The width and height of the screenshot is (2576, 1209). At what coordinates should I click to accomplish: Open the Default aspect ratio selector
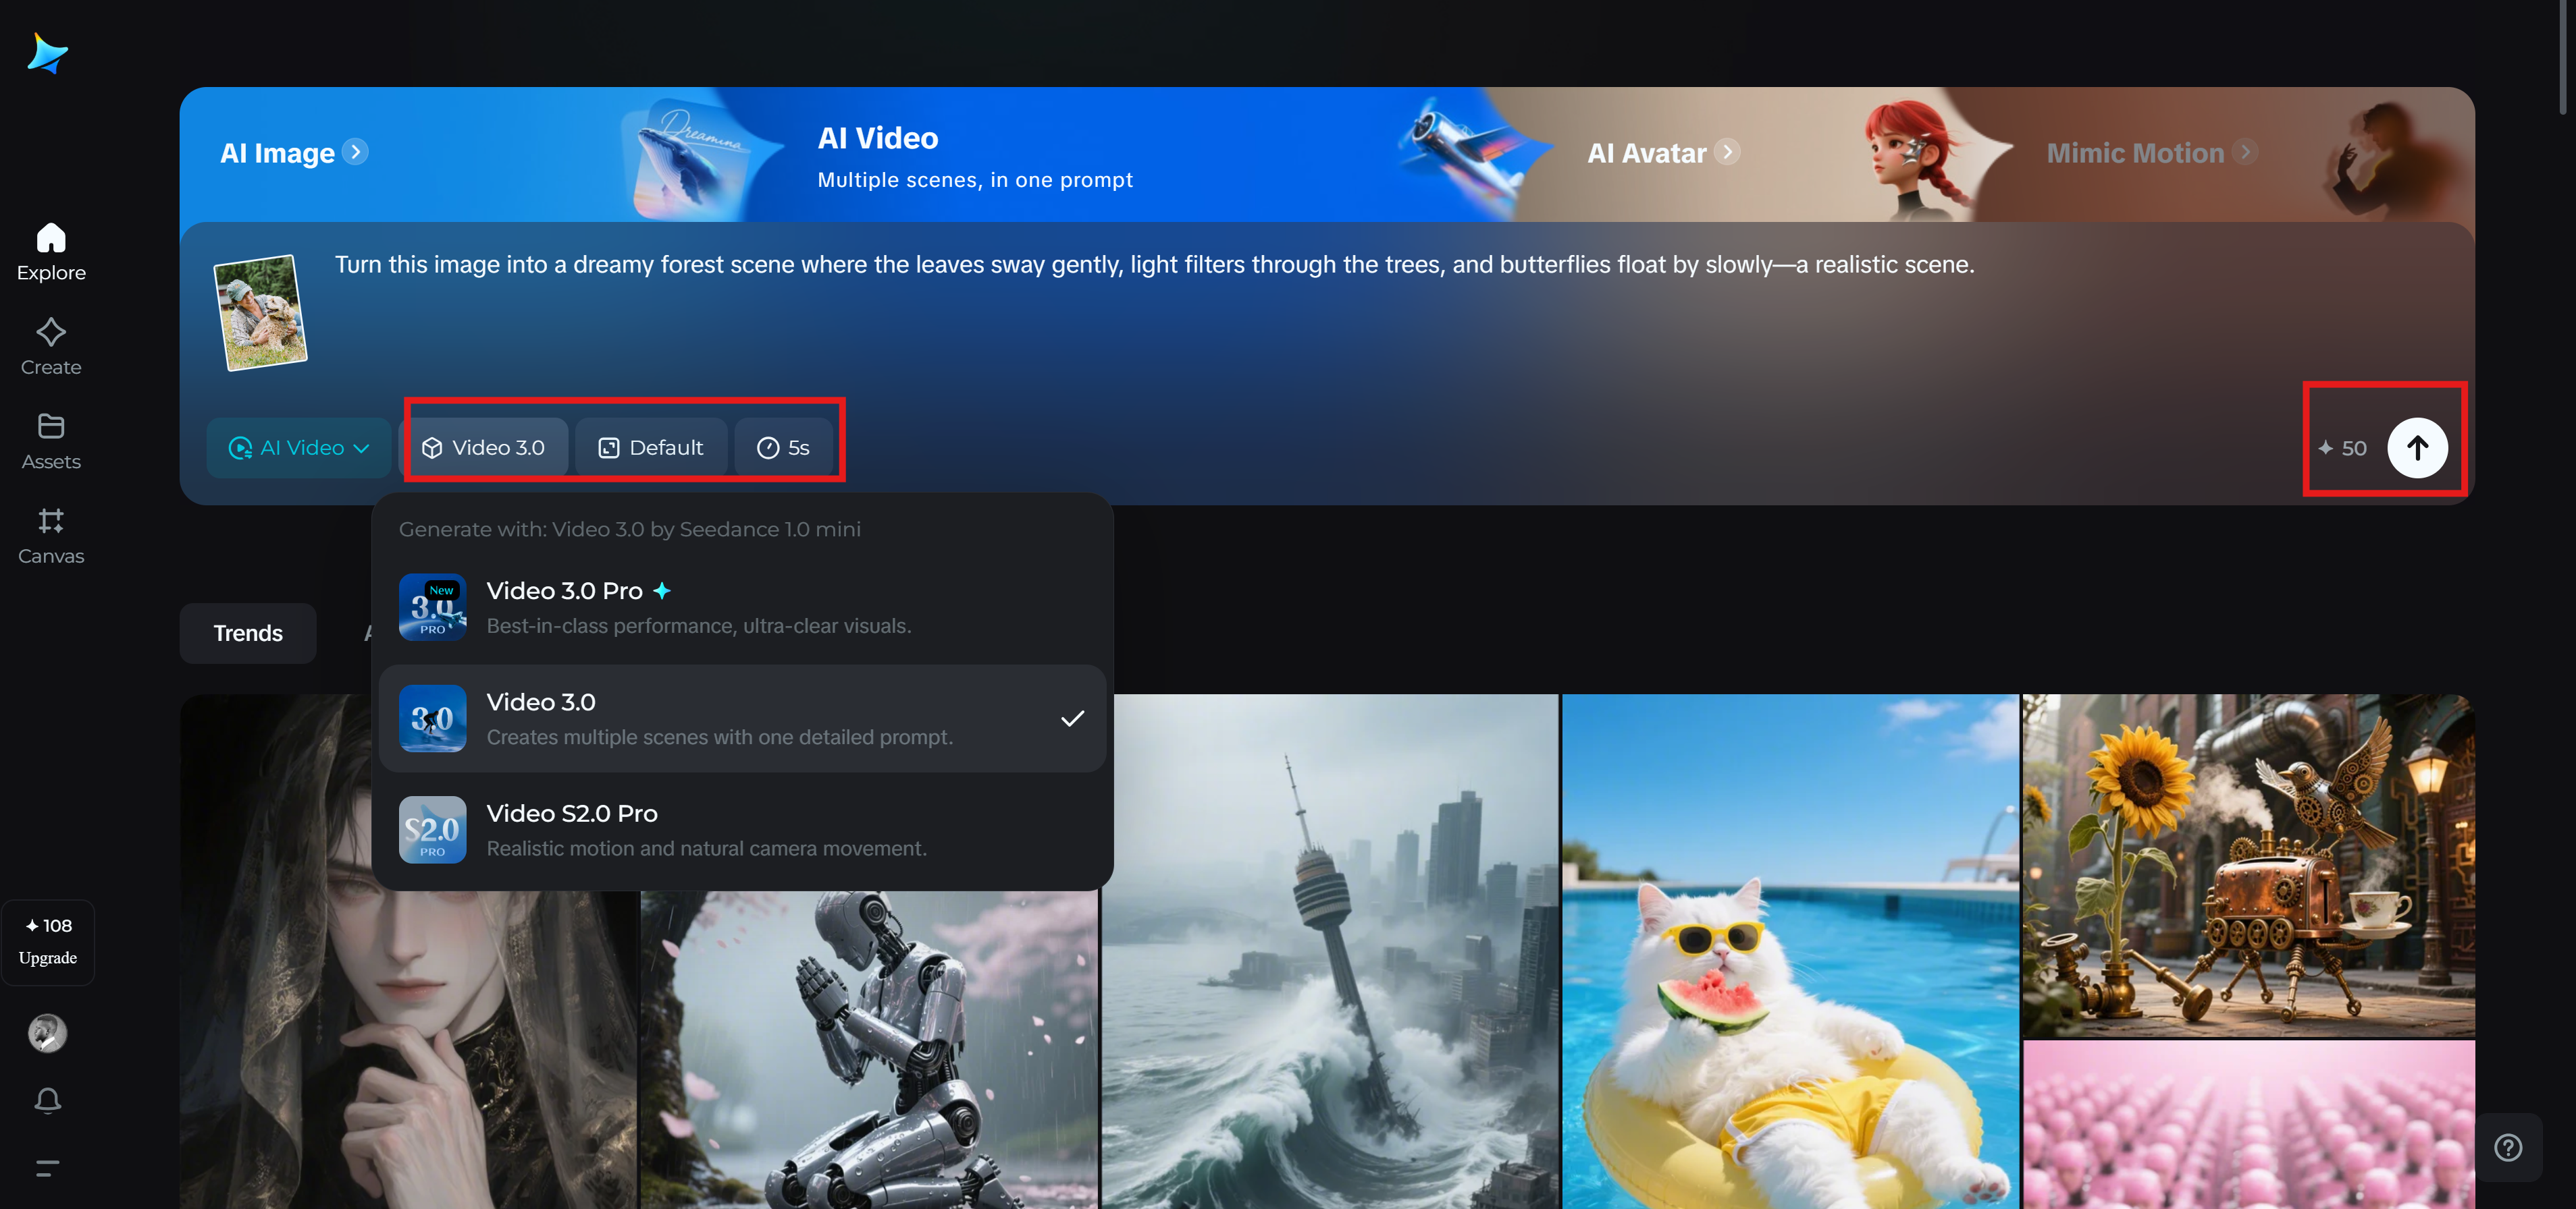click(651, 447)
